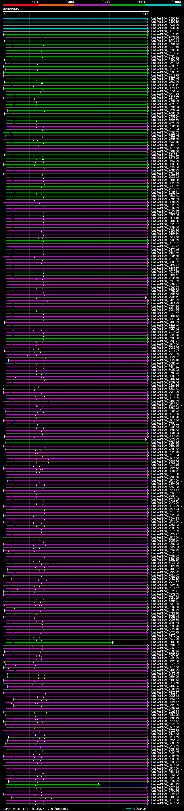This screenshot has width=184, height=811.
Task: Select label UniRef100_B0SIP4
Action: click(x=165, y=110)
